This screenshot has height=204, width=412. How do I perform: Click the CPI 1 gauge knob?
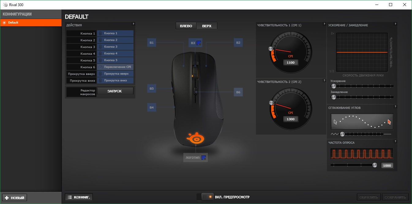point(270,49)
